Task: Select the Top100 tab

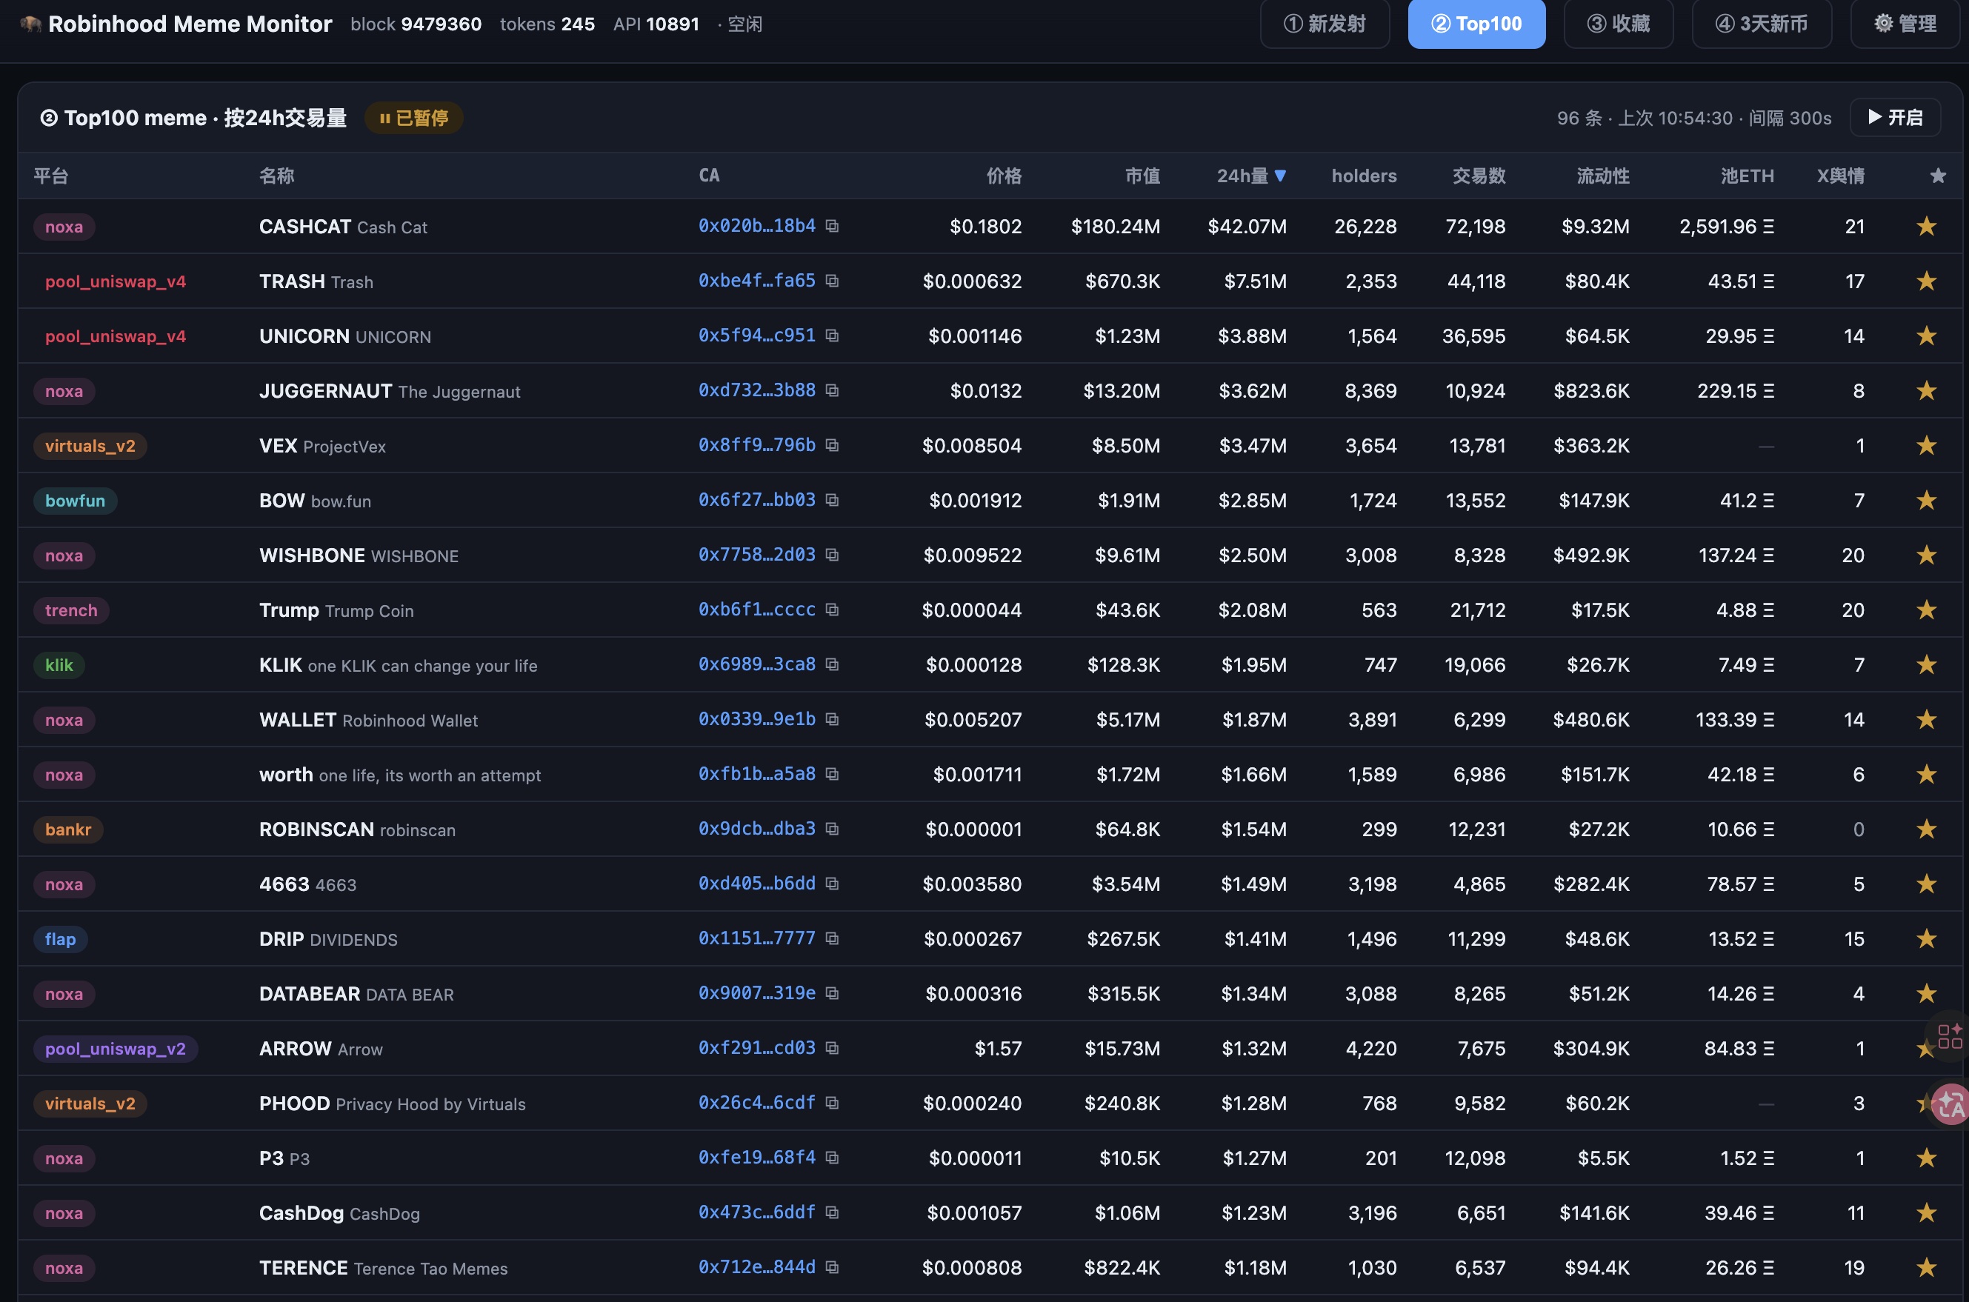Action: coord(1476,24)
